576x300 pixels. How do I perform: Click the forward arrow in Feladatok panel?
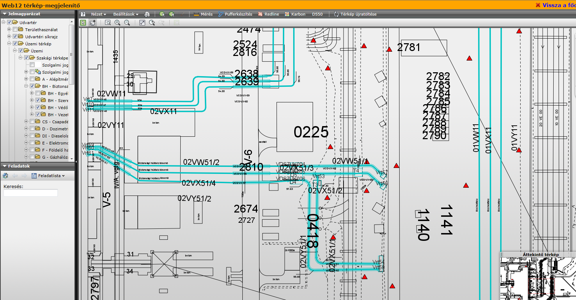pyautogui.click(x=24, y=176)
